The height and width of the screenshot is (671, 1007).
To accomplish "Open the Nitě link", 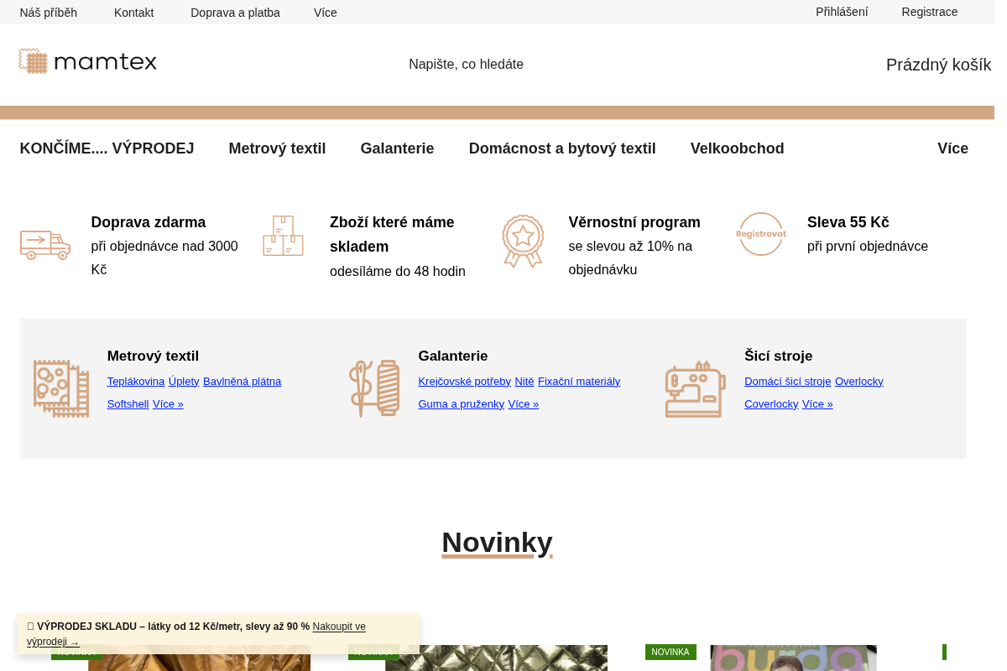I will tap(524, 382).
